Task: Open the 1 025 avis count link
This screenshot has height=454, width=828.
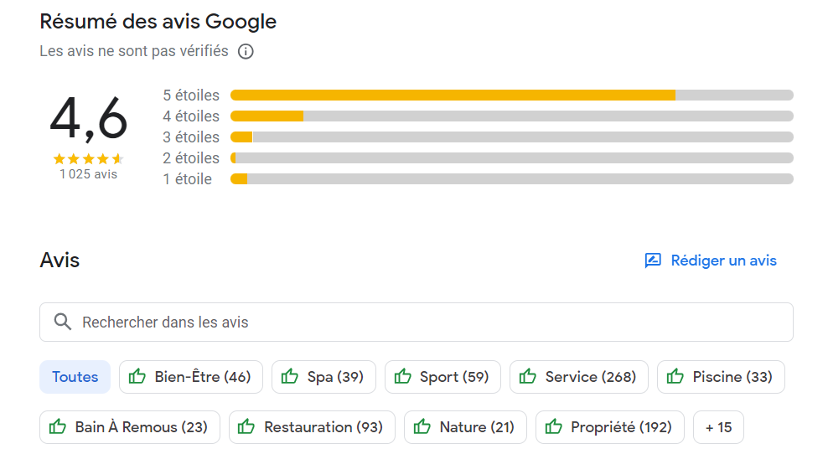Action: point(88,174)
